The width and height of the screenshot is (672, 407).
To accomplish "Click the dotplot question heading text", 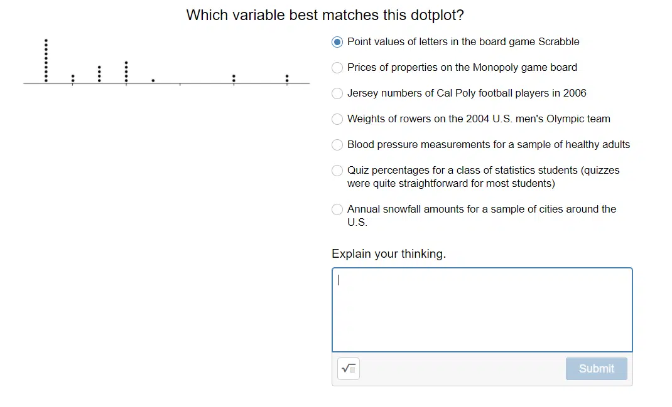I will [x=325, y=15].
